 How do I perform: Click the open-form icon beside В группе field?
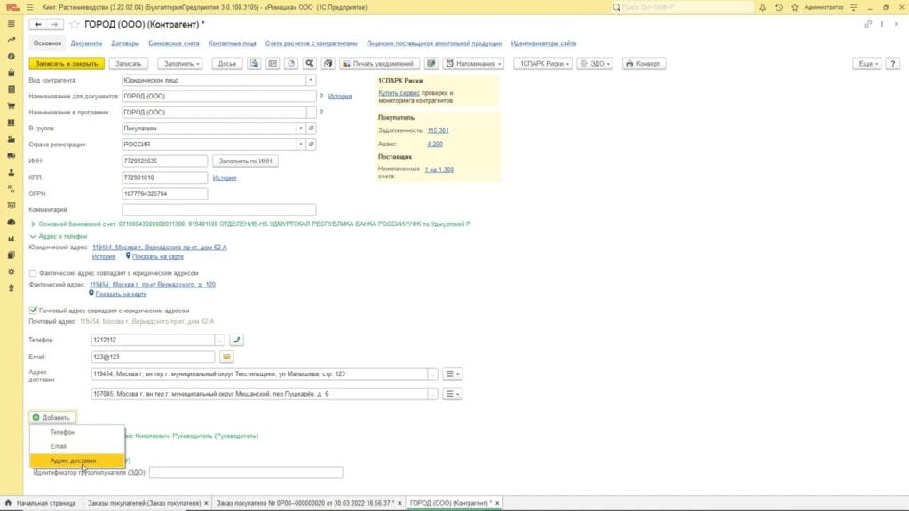pyautogui.click(x=312, y=128)
